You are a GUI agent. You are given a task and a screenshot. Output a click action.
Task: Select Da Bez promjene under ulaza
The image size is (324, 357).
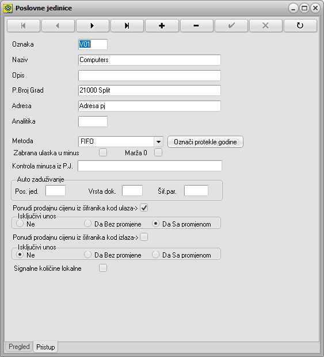coord(87,224)
